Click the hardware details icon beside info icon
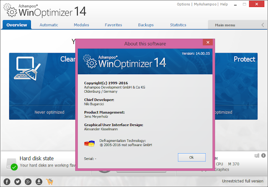This screenshot has height=187, width=268. 257,156
